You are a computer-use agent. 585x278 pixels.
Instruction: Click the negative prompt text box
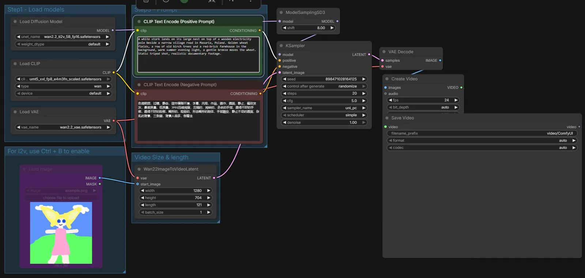tap(199, 121)
